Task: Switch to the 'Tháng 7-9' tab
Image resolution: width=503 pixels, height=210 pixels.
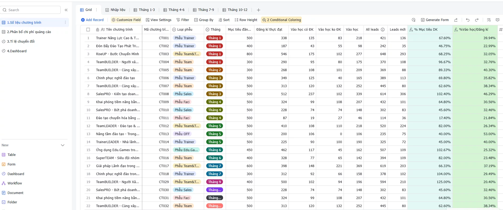Action: (x=203, y=10)
